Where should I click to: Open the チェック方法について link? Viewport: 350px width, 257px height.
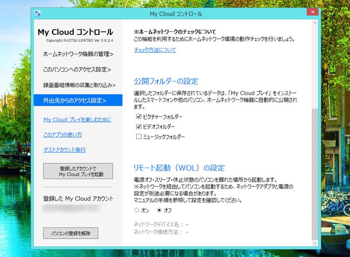pyautogui.click(x=155, y=50)
